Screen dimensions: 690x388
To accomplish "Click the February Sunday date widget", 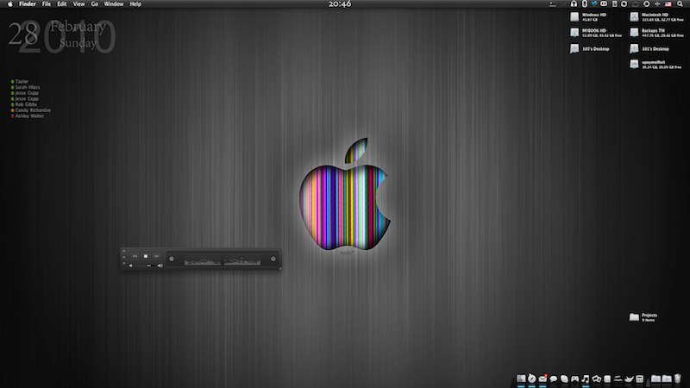I will pos(61,35).
